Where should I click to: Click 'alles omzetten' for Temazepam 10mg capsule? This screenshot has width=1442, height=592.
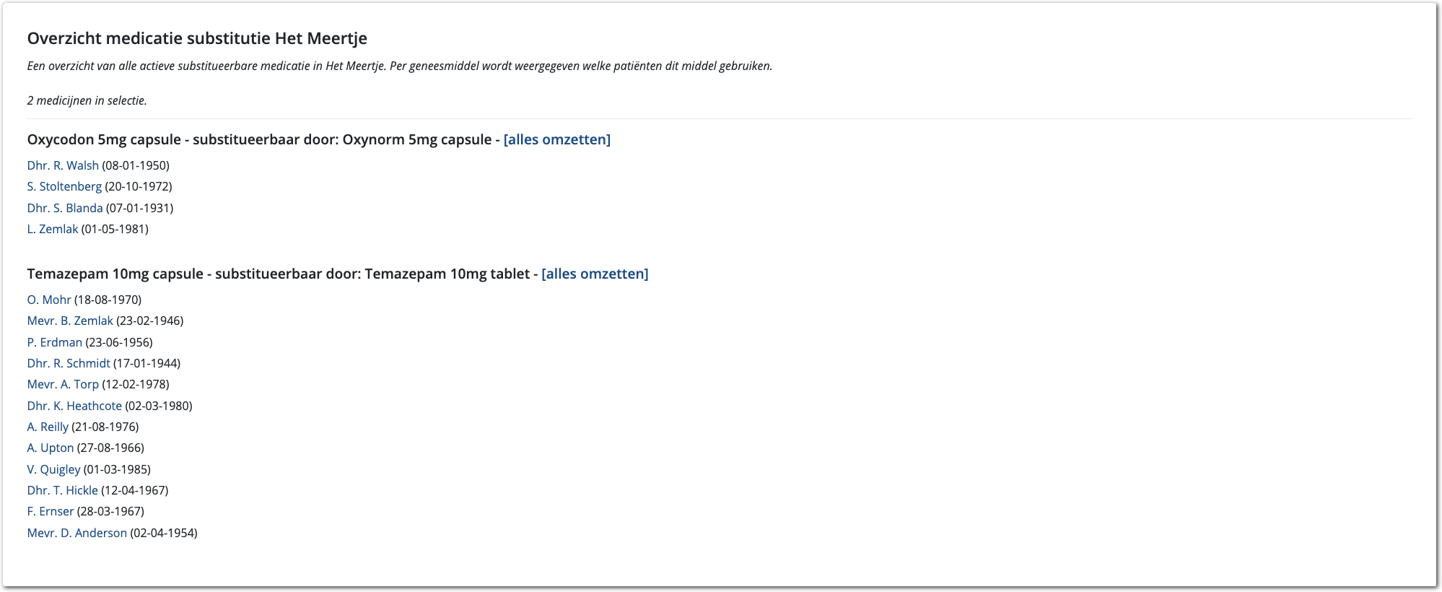pos(595,274)
